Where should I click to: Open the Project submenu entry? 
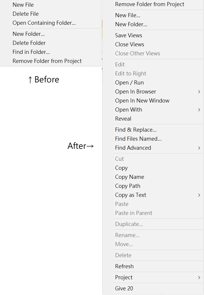point(124,278)
